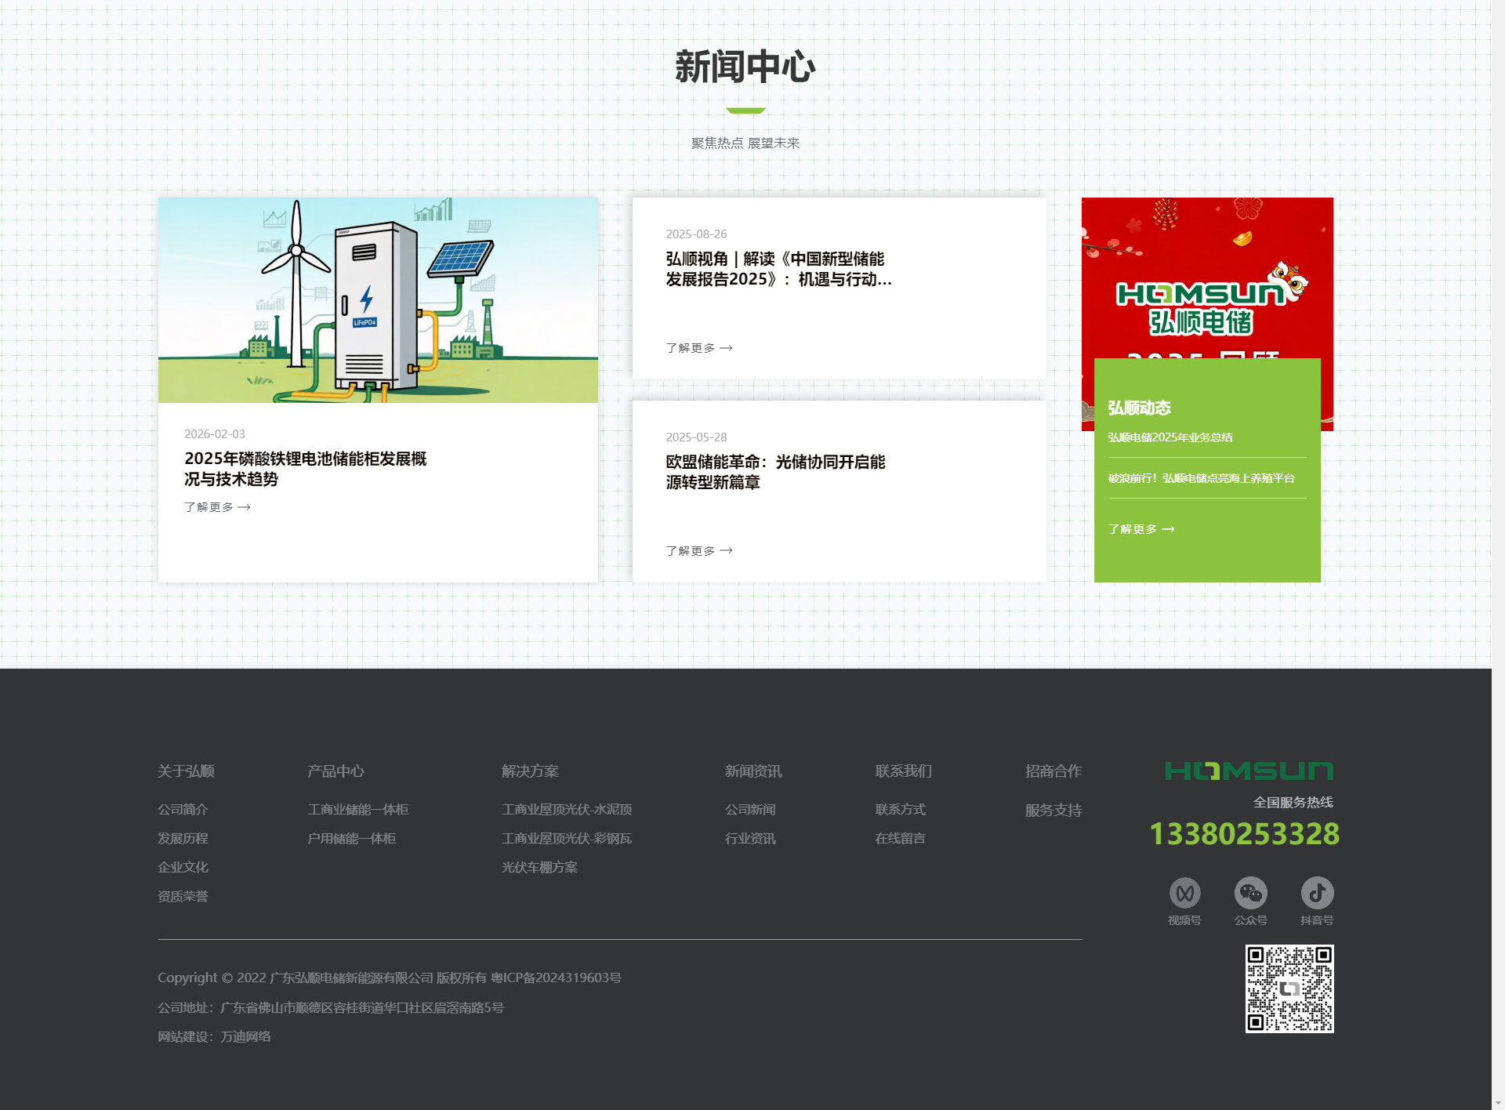Click 在线留言 under 联系我们
This screenshot has width=1505, height=1110.
900,839
